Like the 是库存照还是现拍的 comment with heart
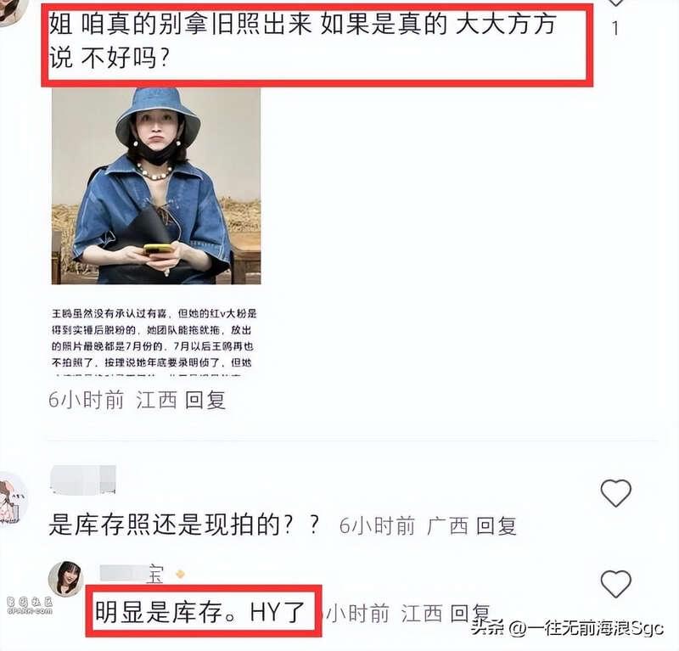 [615, 494]
